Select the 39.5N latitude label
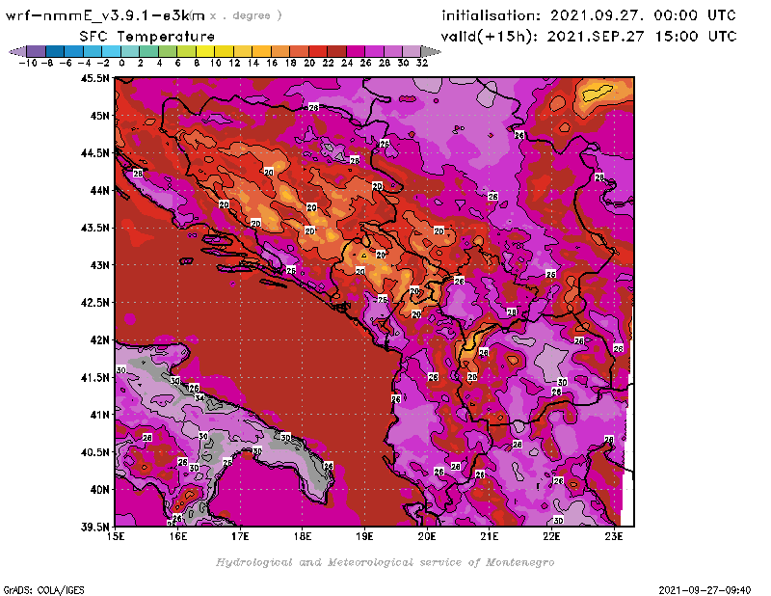 tap(94, 527)
